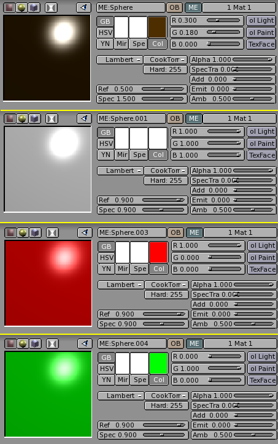Select the Mir color tab for Sphere.004

(x=123, y=380)
